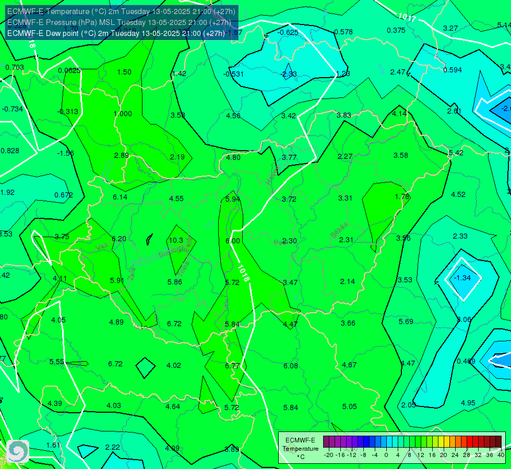The image size is (511, 469).
Task: Click the 6.08 map value
Action: click(291, 366)
